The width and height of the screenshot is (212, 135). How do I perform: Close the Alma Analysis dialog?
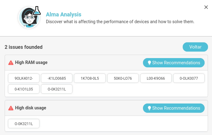coord(206,7)
